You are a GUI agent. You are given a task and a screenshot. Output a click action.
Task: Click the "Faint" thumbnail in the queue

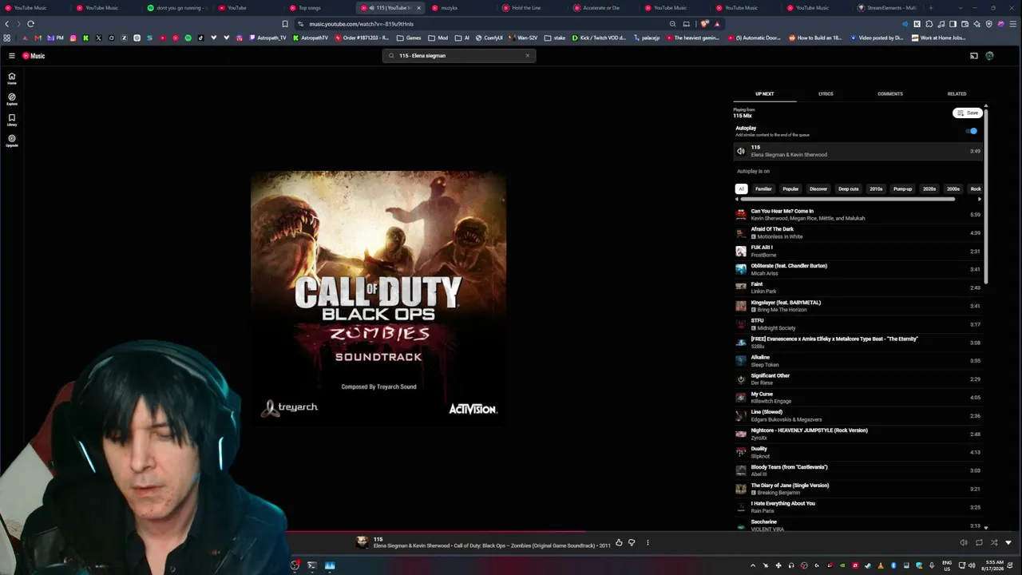(x=741, y=287)
